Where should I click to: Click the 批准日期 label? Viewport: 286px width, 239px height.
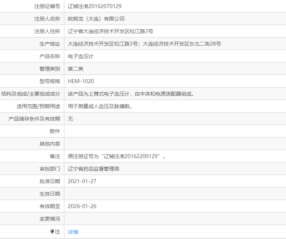tap(50, 181)
